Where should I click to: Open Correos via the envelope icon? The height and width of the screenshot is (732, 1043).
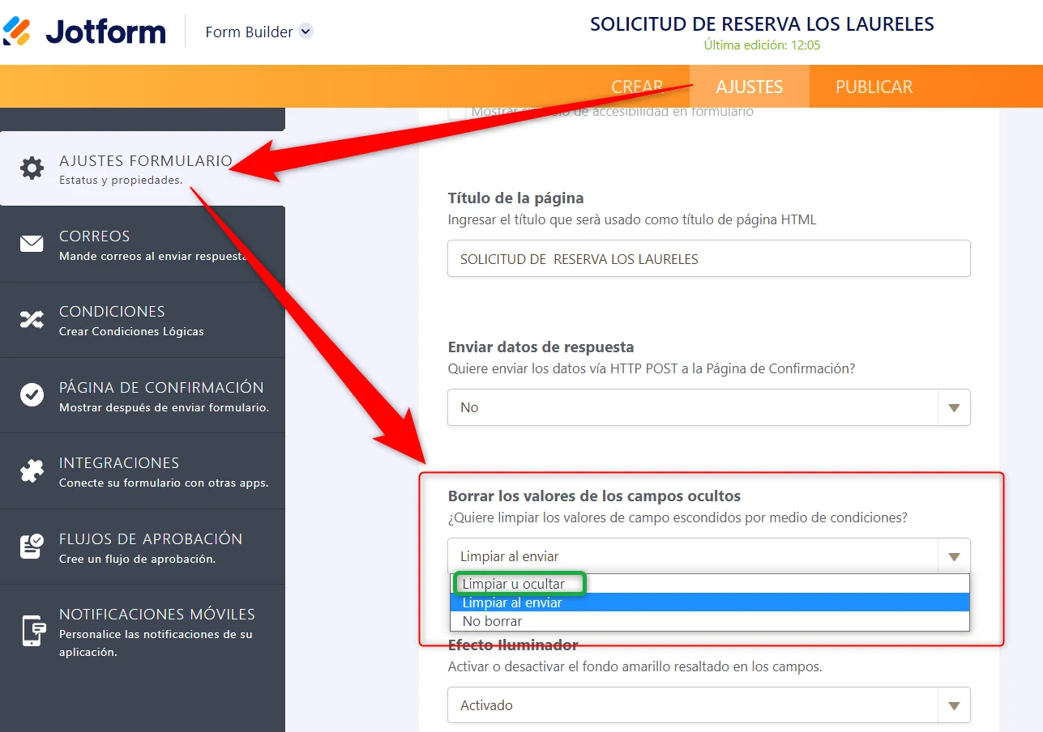[32, 244]
